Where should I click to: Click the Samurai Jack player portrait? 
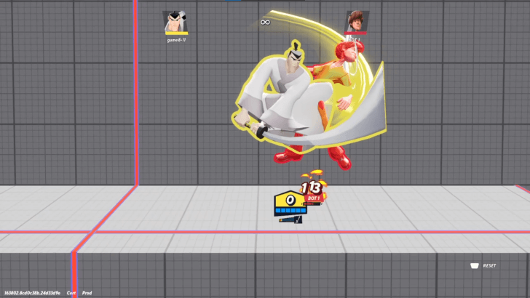point(175,21)
